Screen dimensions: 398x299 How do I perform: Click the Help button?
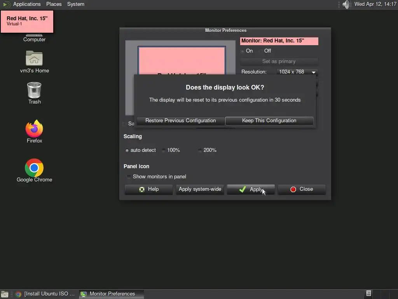coord(148,190)
